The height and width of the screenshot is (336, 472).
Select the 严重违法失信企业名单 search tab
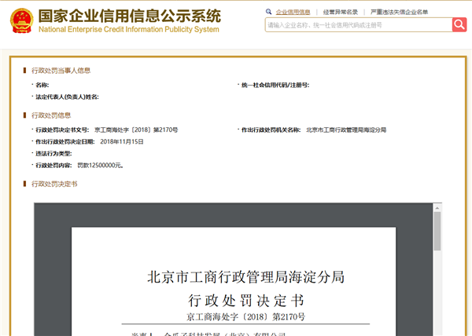coord(399,12)
